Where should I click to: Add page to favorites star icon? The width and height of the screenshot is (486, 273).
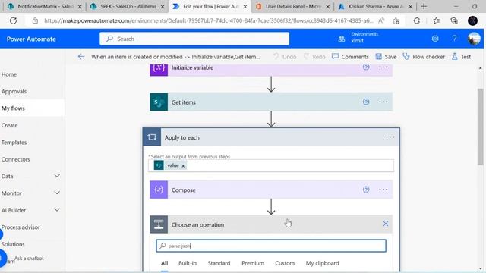coord(396,20)
